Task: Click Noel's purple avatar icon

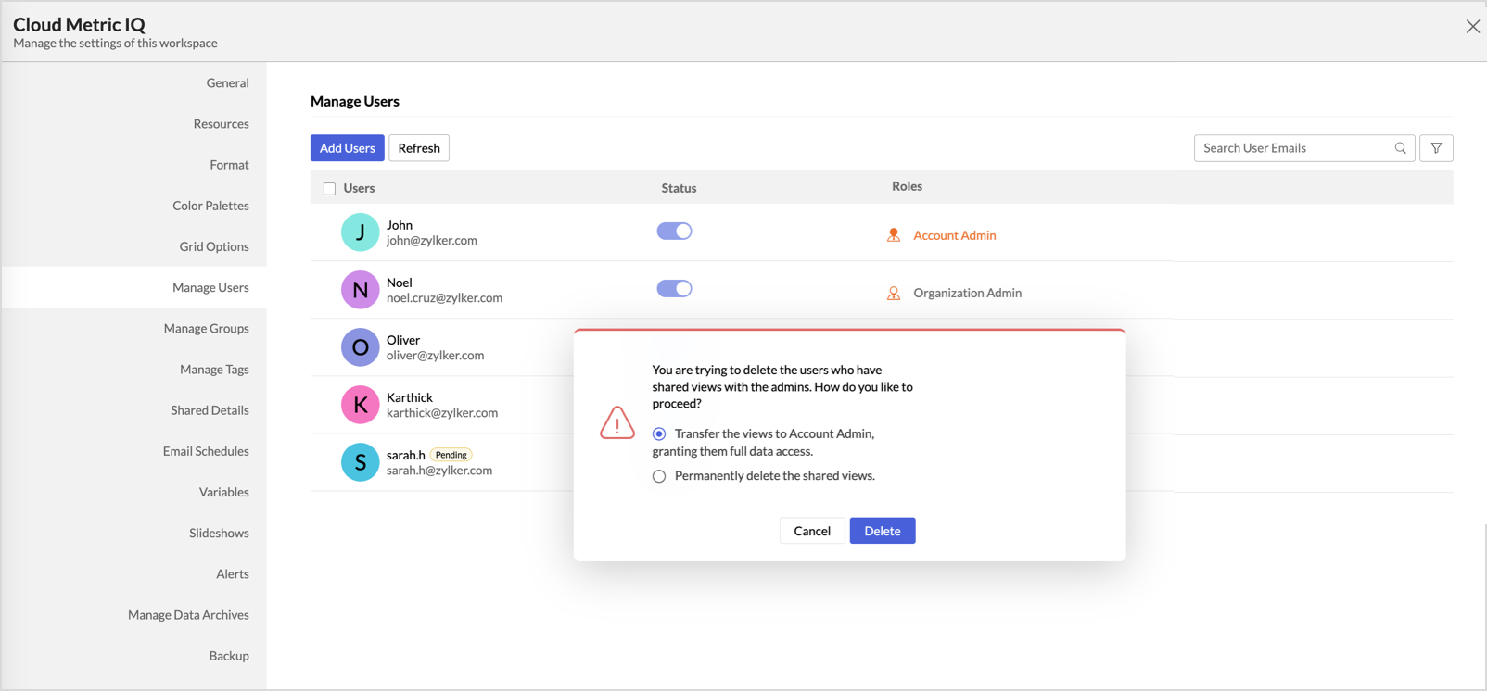Action: 360,290
